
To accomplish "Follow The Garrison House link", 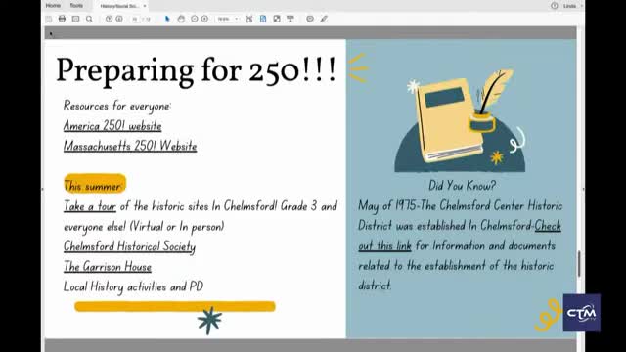I will (x=108, y=267).
